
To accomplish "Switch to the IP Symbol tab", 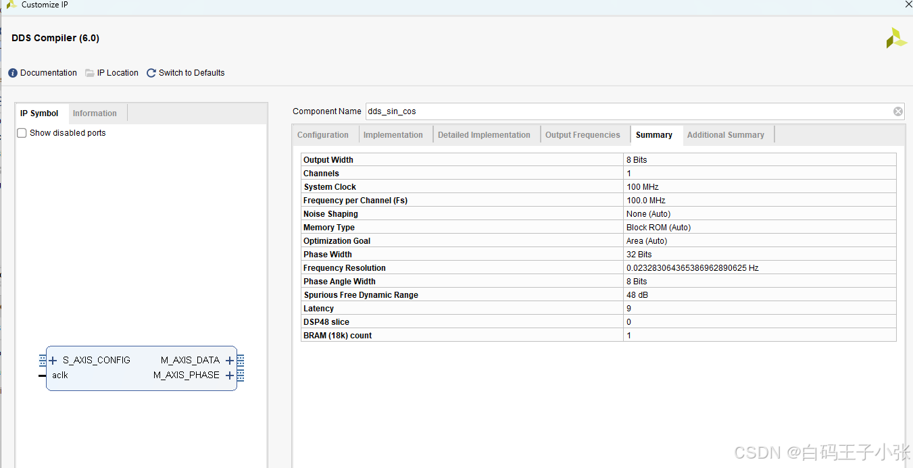I will coord(39,113).
